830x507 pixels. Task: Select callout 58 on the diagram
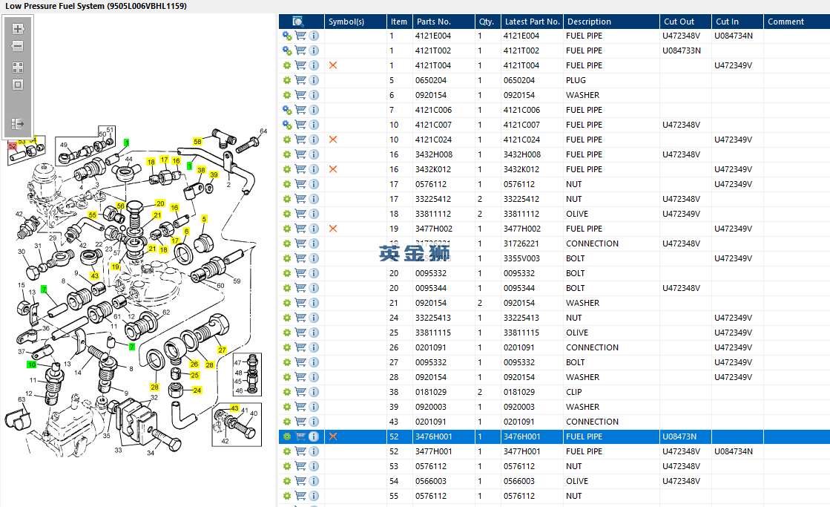[x=197, y=142]
